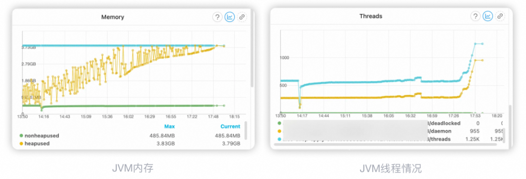Click 17:48 time label on Memory axis

coord(213,116)
